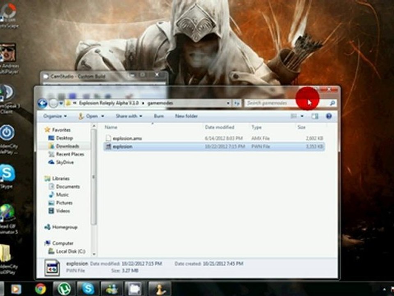
Task: Refresh the folder via address bar button
Action: click(x=237, y=103)
